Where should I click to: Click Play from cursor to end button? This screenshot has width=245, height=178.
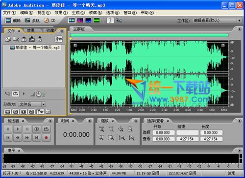[37, 129]
